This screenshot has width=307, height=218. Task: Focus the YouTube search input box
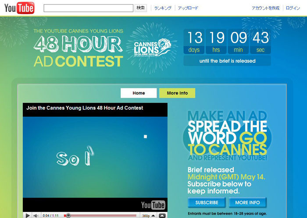click(88, 8)
